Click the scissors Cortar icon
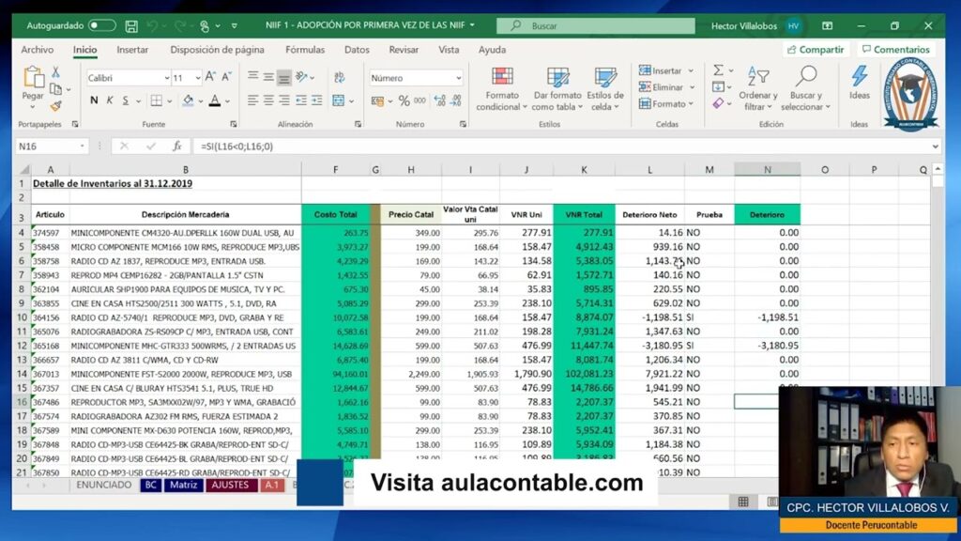The height and width of the screenshot is (541, 961). pos(56,72)
